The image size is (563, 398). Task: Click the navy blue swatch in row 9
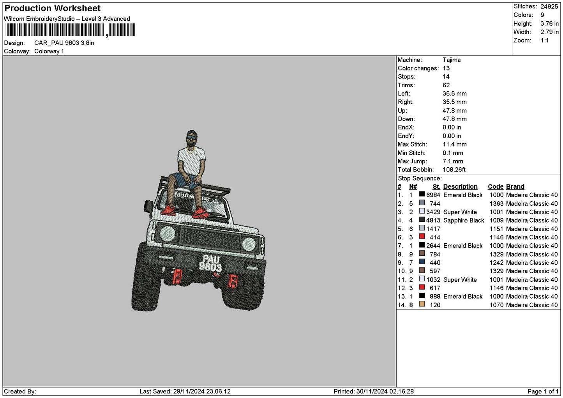422,262
